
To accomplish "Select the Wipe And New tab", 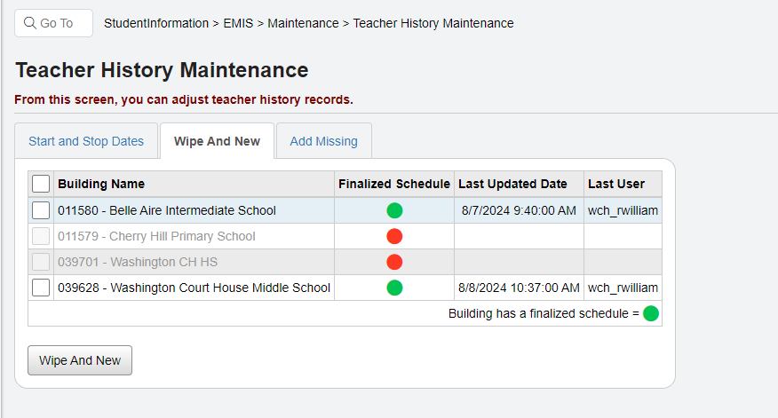I will point(217,141).
